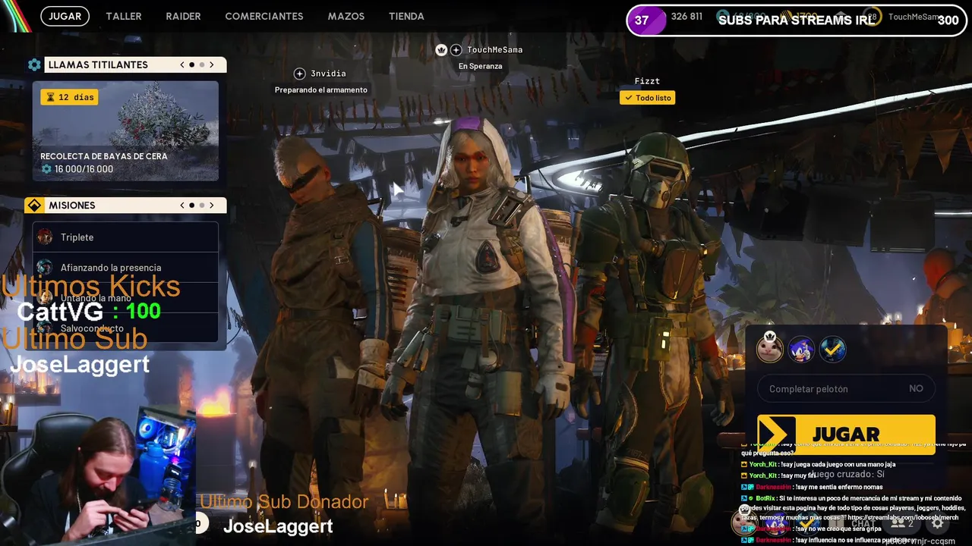Open the RAIDER tab
This screenshot has height=546, width=972.
(183, 16)
